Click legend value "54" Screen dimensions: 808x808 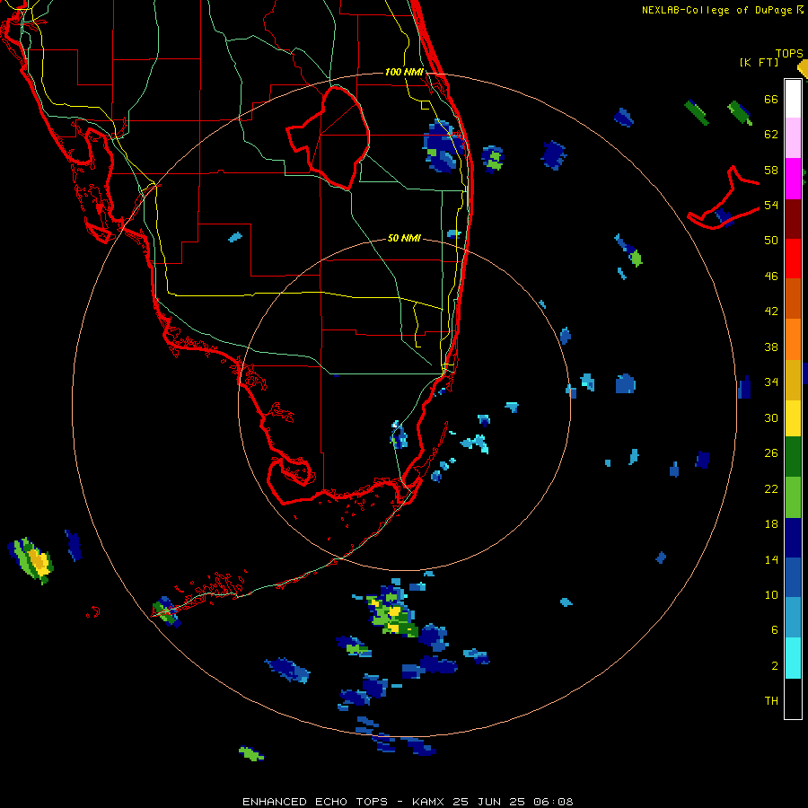coord(771,205)
